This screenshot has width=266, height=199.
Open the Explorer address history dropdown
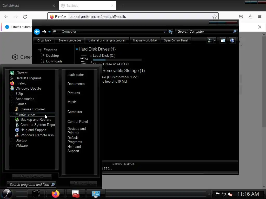point(164,32)
